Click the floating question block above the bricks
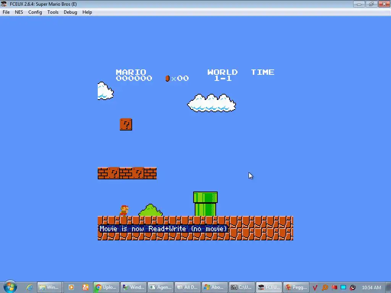Viewport: 391px width, 293px height. tap(126, 124)
